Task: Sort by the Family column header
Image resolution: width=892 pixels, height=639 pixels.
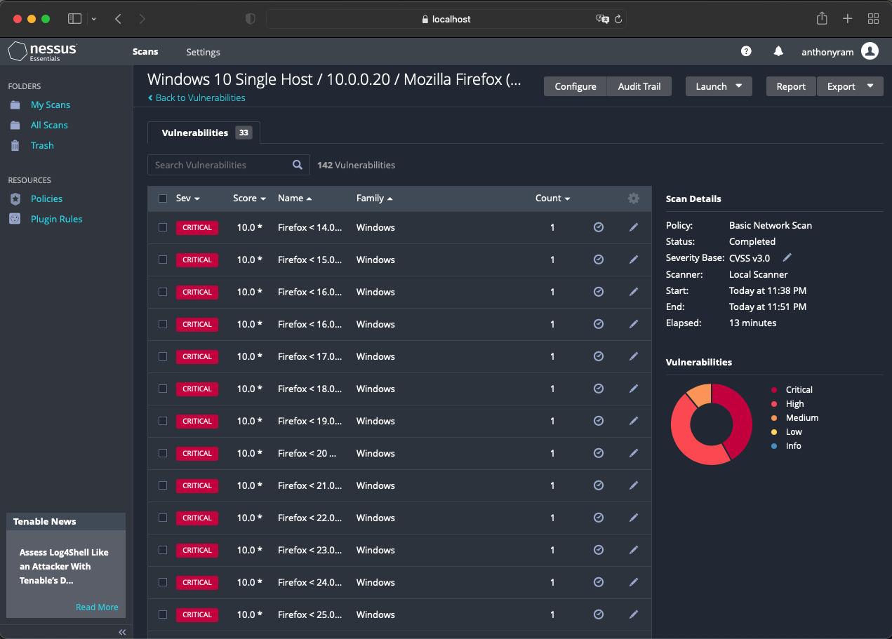Action: click(x=374, y=199)
